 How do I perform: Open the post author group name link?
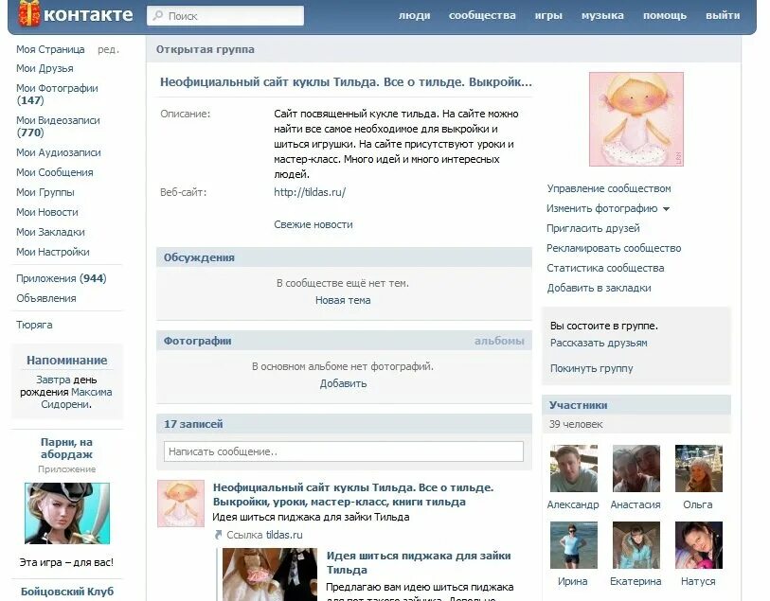coord(353,495)
